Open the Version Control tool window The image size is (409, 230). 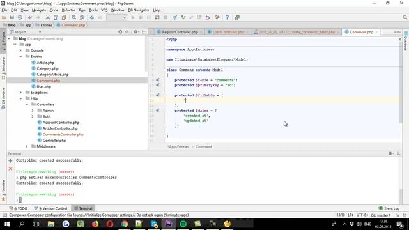51,208
